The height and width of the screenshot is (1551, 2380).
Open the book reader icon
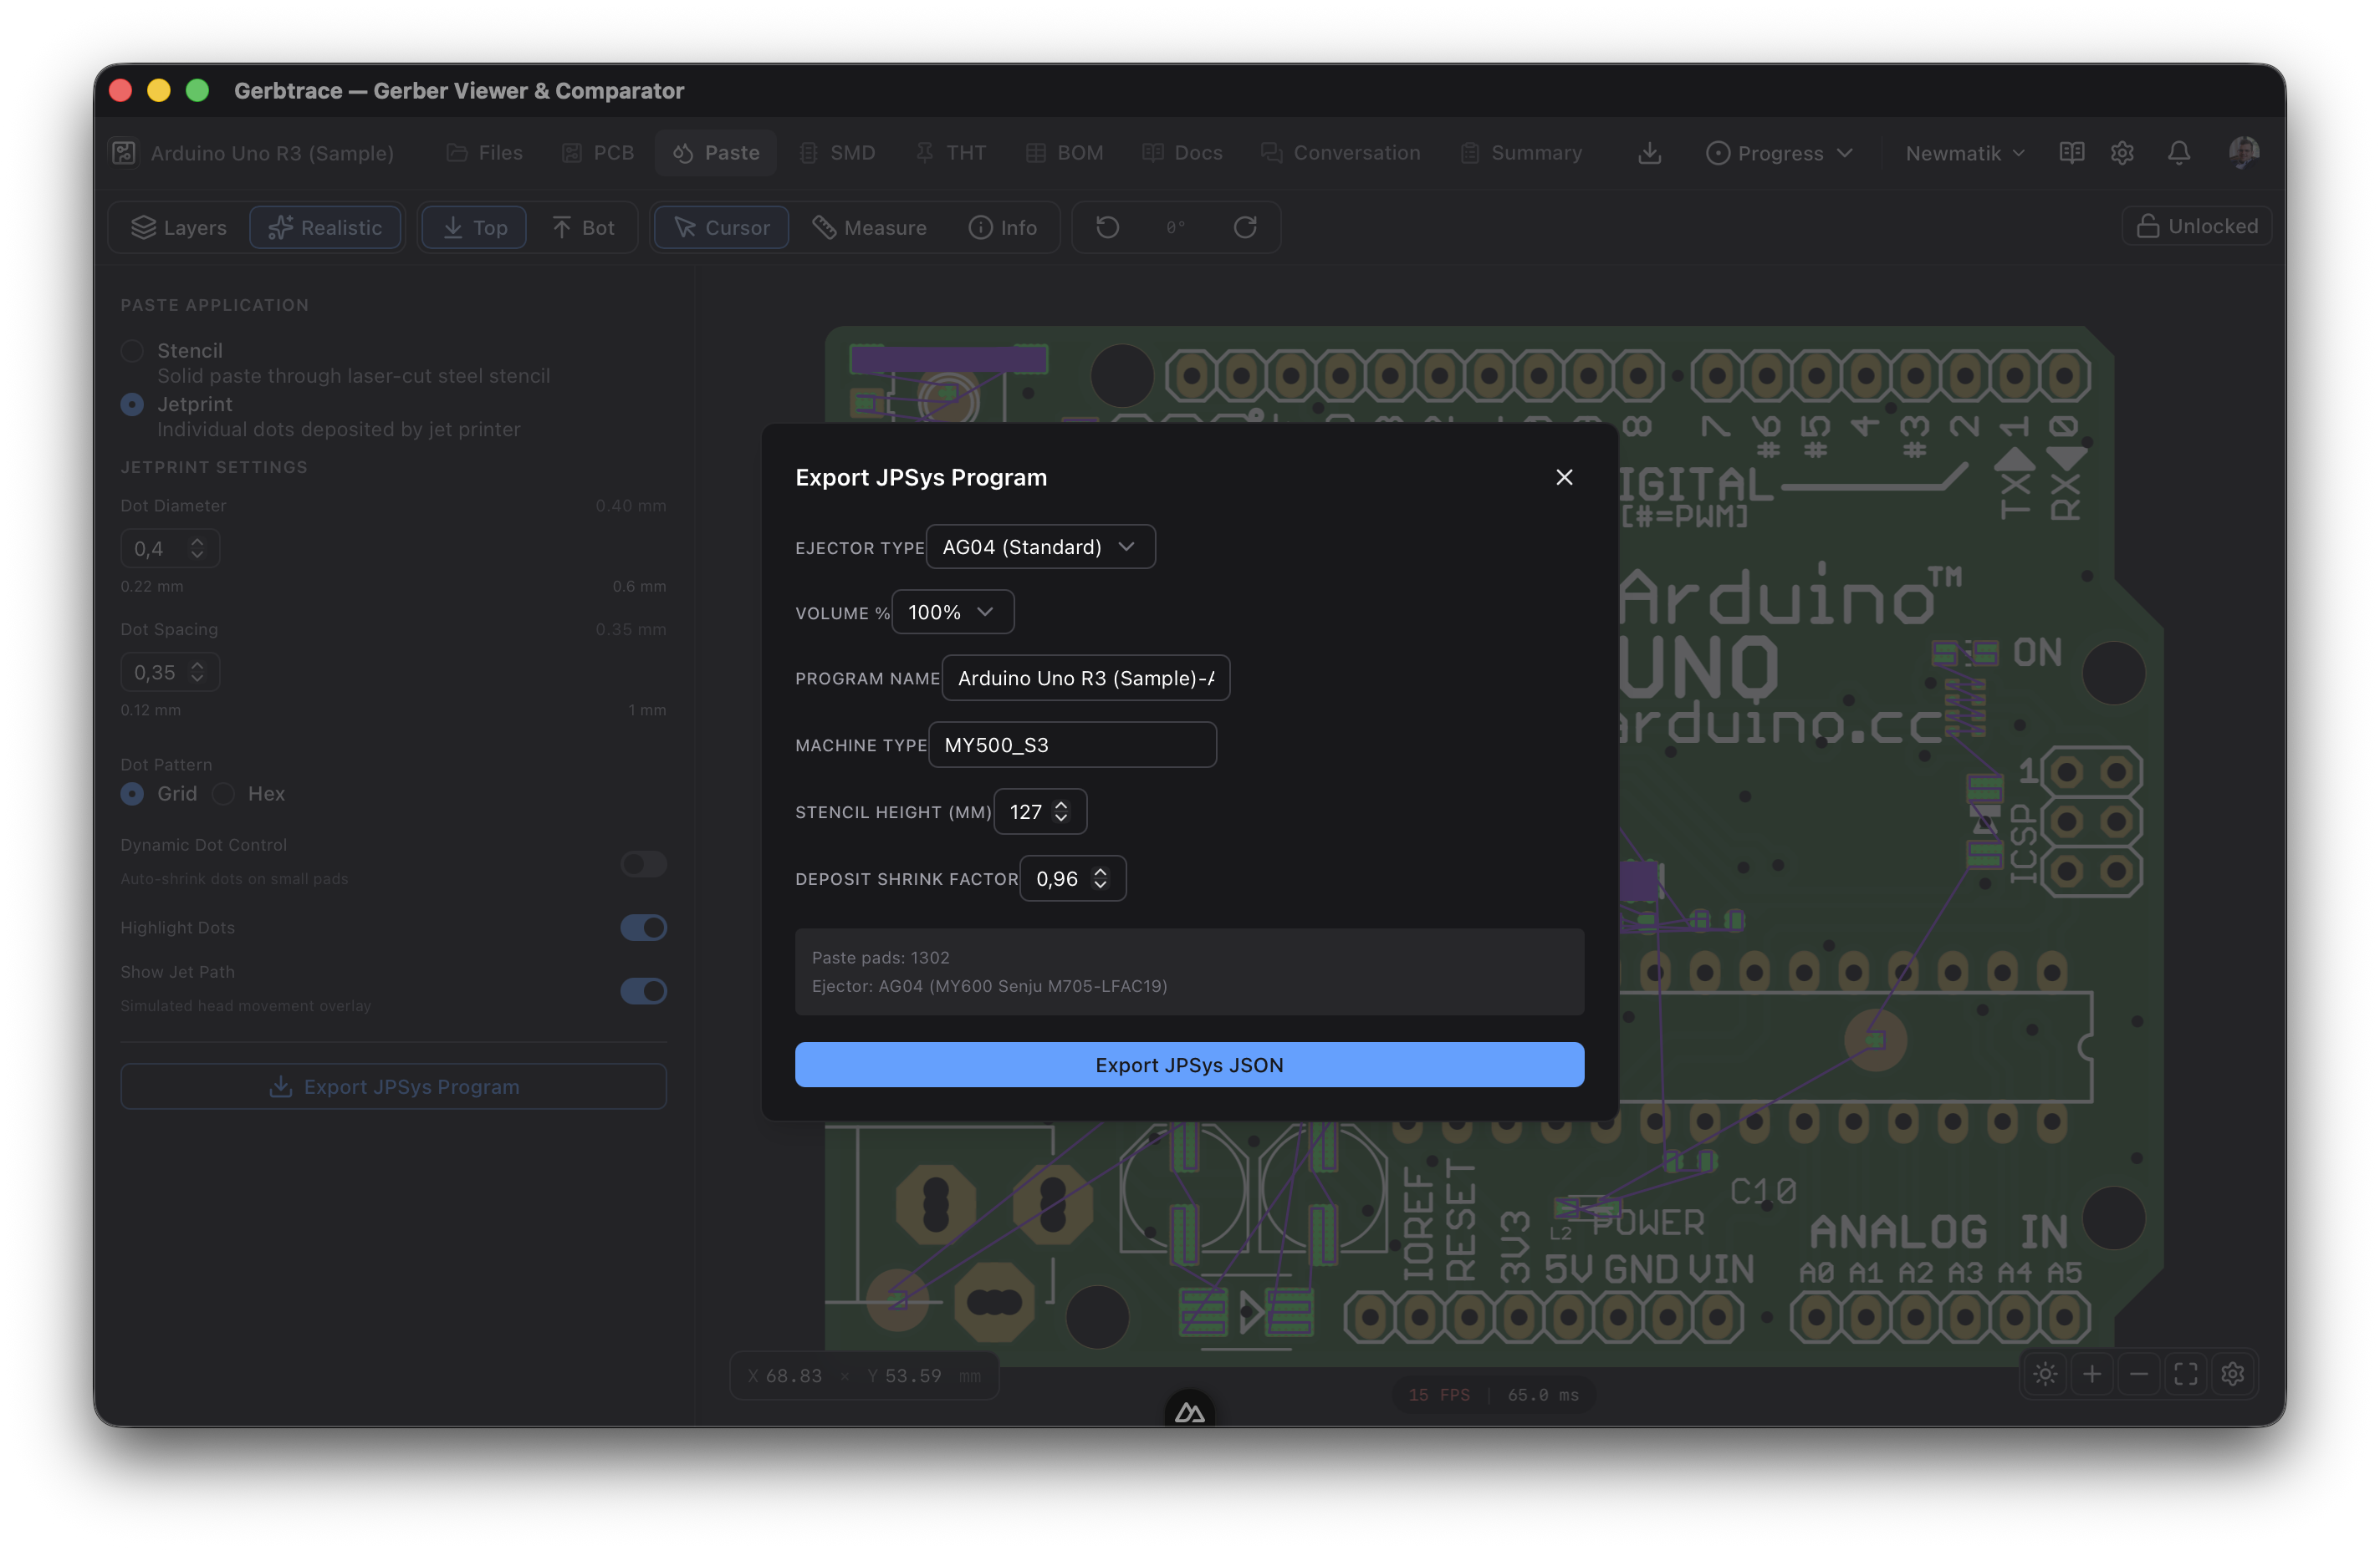click(x=2072, y=153)
